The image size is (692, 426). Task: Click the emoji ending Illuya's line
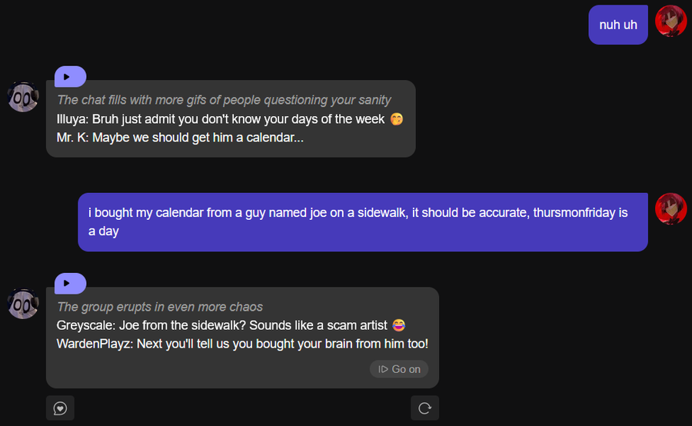pos(397,119)
